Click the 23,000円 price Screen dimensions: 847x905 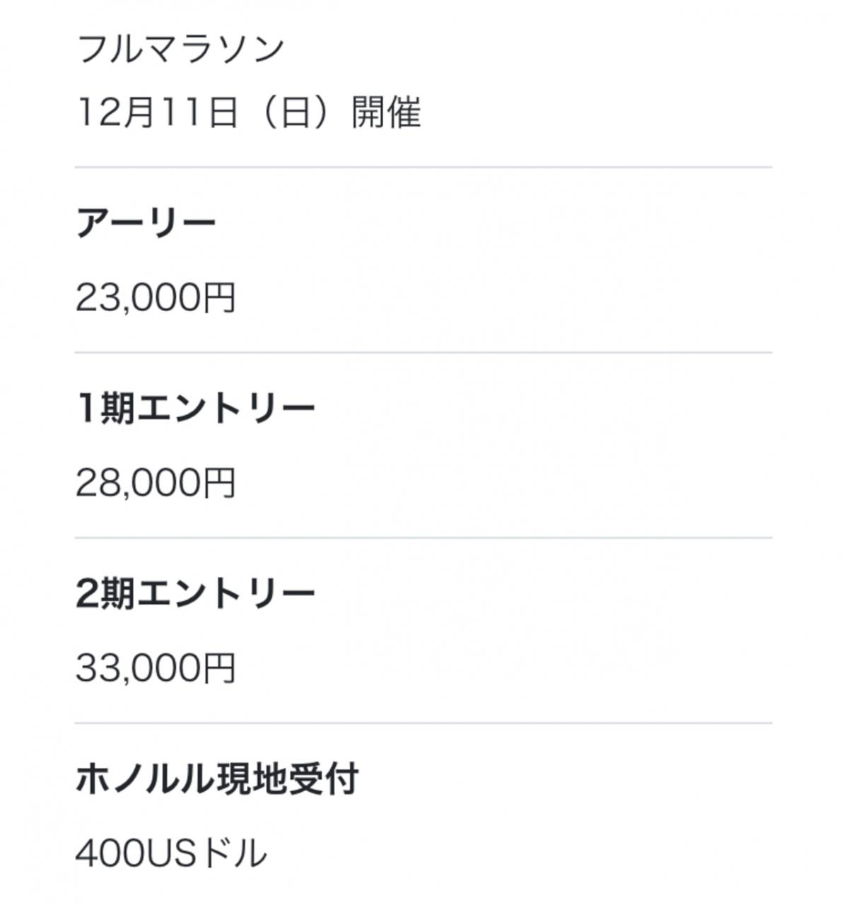tap(156, 298)
